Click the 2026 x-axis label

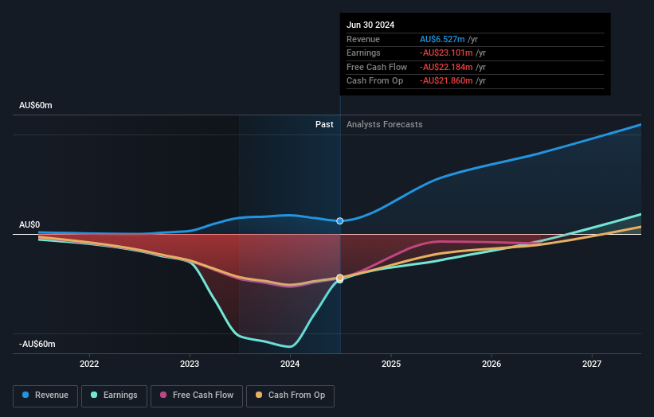tap(491, 364)
